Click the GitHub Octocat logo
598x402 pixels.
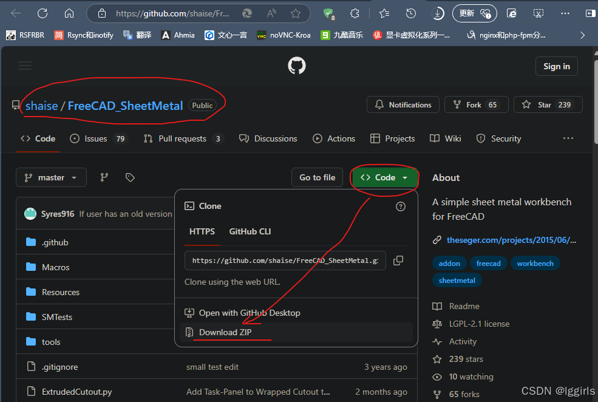click(x=297, y=66)
